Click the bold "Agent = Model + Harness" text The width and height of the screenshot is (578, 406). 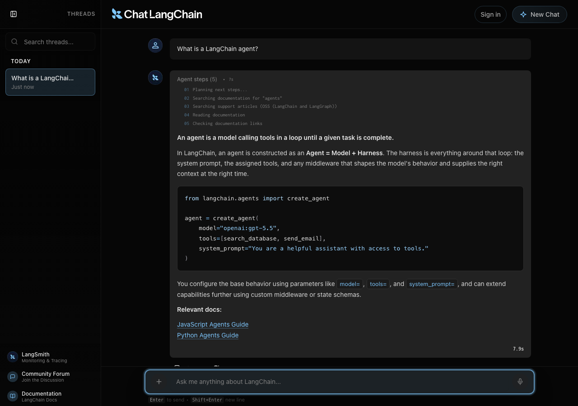point(345,153)
